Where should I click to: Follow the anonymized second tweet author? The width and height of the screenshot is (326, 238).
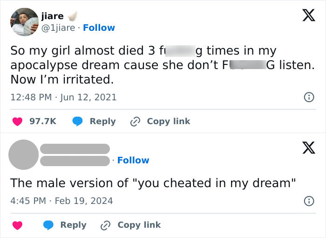pos(133,160)
